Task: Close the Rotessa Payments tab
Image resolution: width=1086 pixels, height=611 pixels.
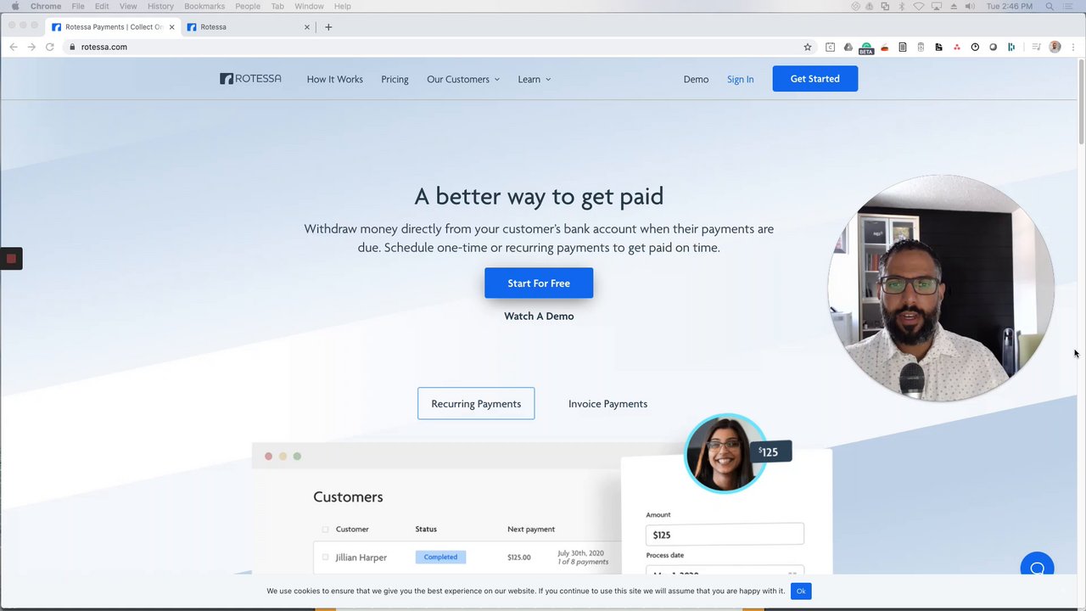Action: pyautogui.click(x=171, y=26)
